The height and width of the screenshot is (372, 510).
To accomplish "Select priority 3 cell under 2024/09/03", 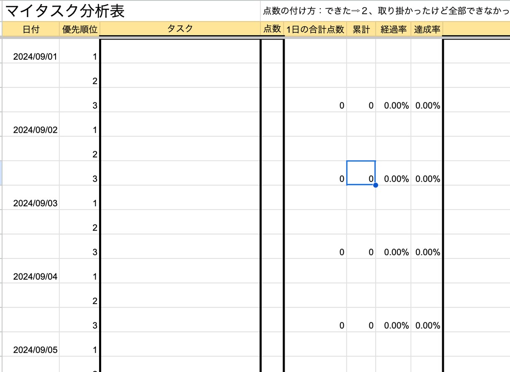I will click(79, 246).
